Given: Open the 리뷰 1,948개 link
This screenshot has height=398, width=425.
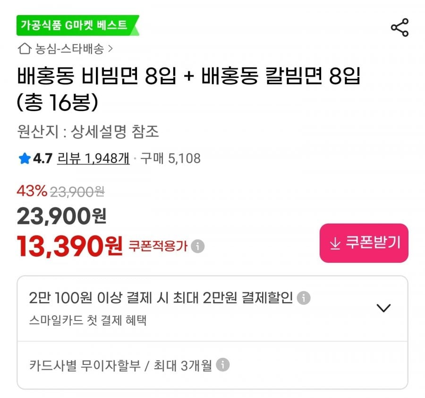Looking at the screenshot, I should coord(93,159).
